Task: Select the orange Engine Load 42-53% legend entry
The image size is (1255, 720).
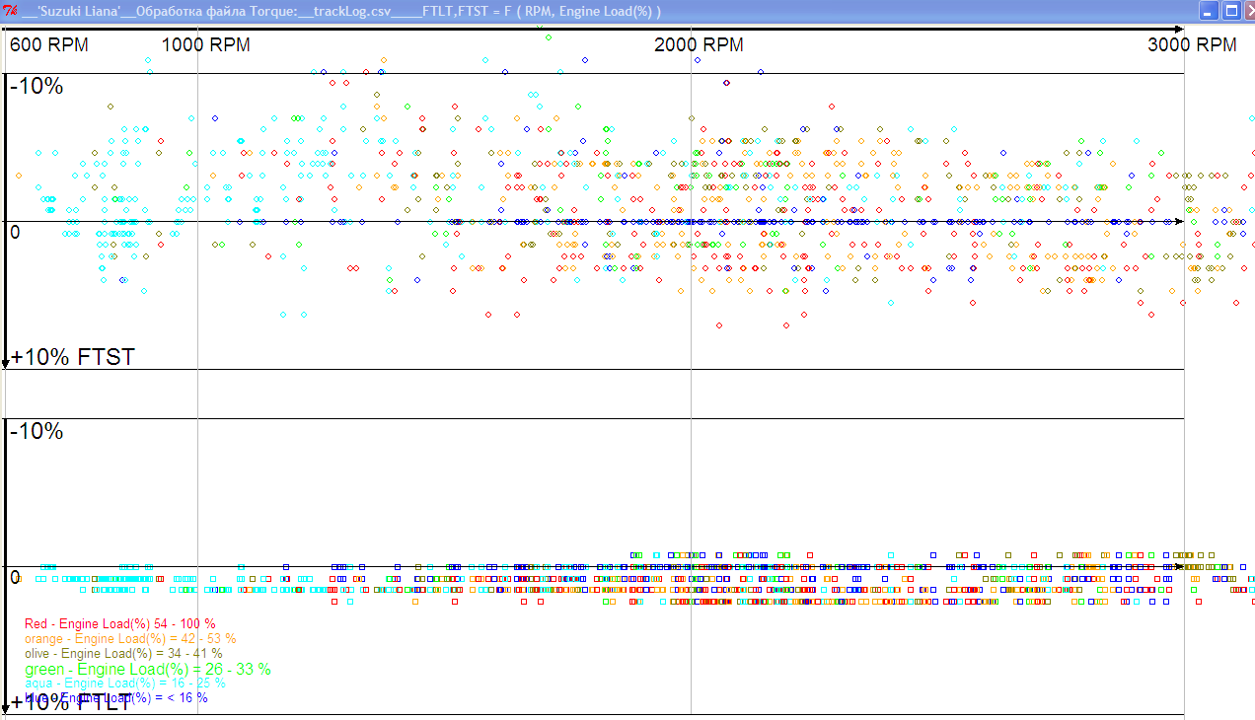Action: coord(129,639)
